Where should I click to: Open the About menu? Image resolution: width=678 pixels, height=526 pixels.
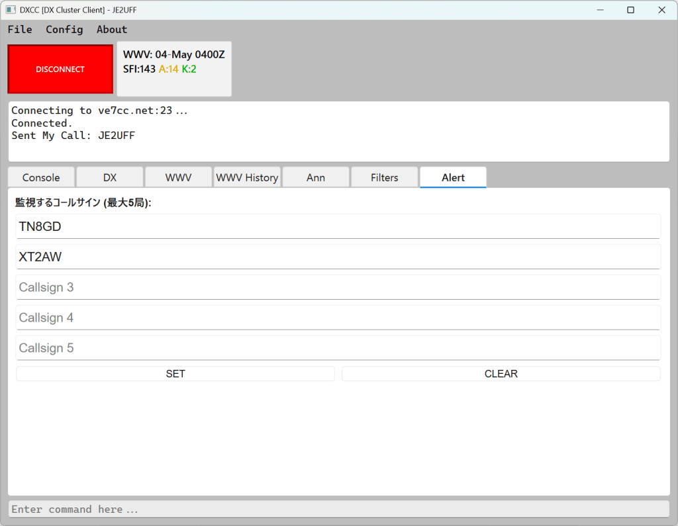(111, 29)
